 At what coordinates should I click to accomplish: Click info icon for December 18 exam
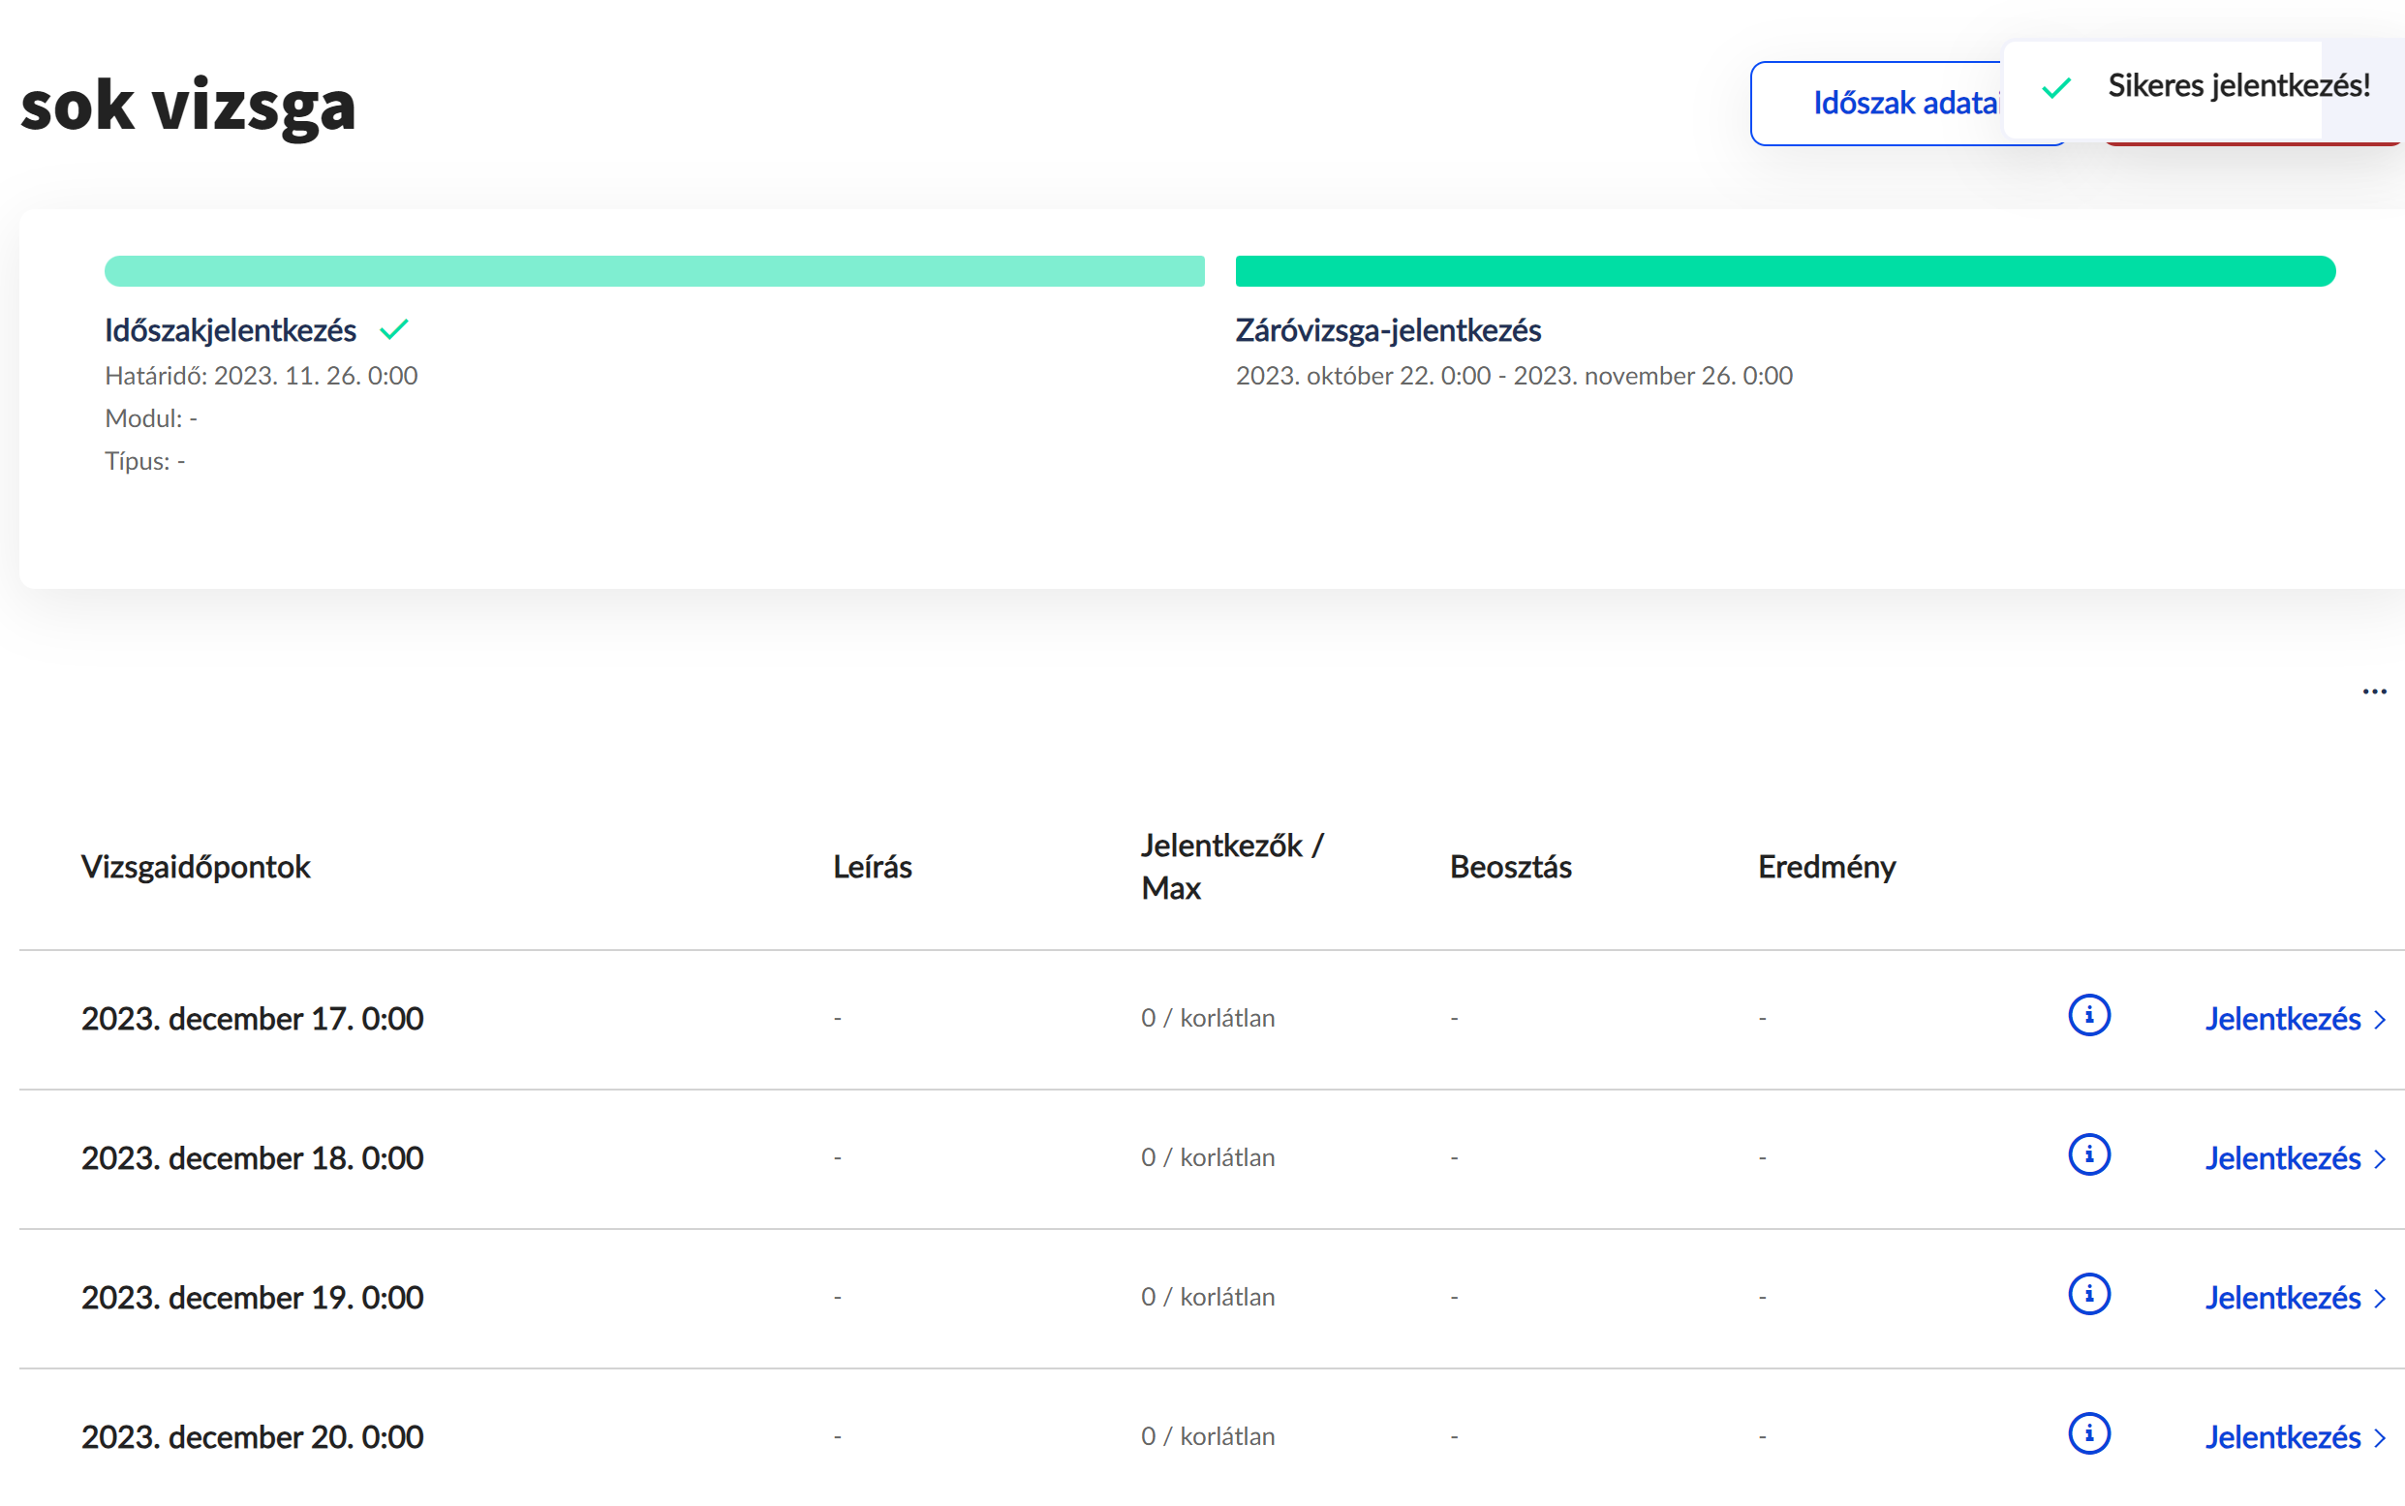(x=2088, y=1155)
